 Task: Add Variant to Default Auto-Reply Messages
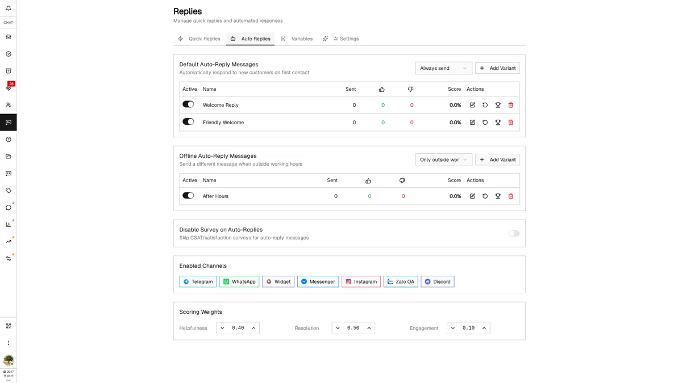pyautogui.click(x=497, y=68)
